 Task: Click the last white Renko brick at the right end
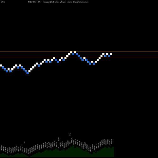[111, 54]
